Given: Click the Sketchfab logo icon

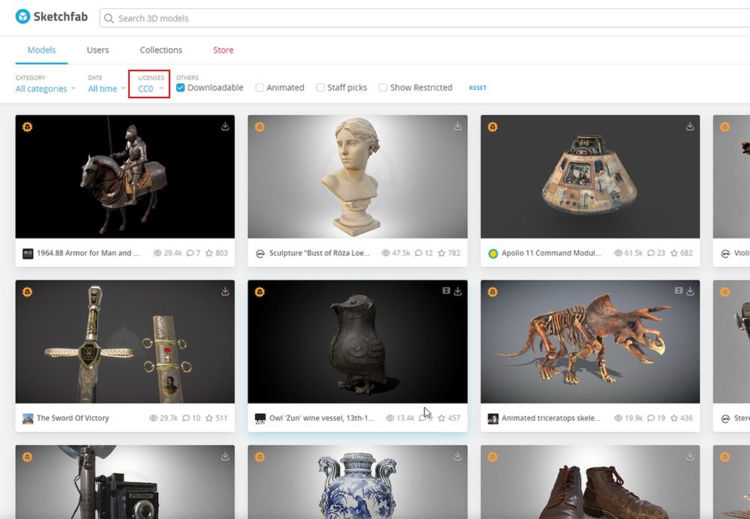Looking at the screenshot, I should point(22,16).
